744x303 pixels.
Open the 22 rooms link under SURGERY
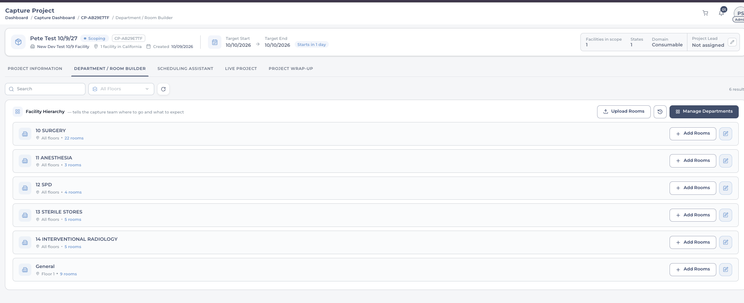[x=74, y=138]
